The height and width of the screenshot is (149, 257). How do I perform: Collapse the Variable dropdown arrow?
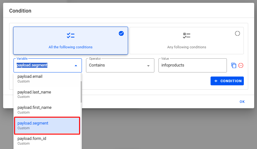[76, 66]
